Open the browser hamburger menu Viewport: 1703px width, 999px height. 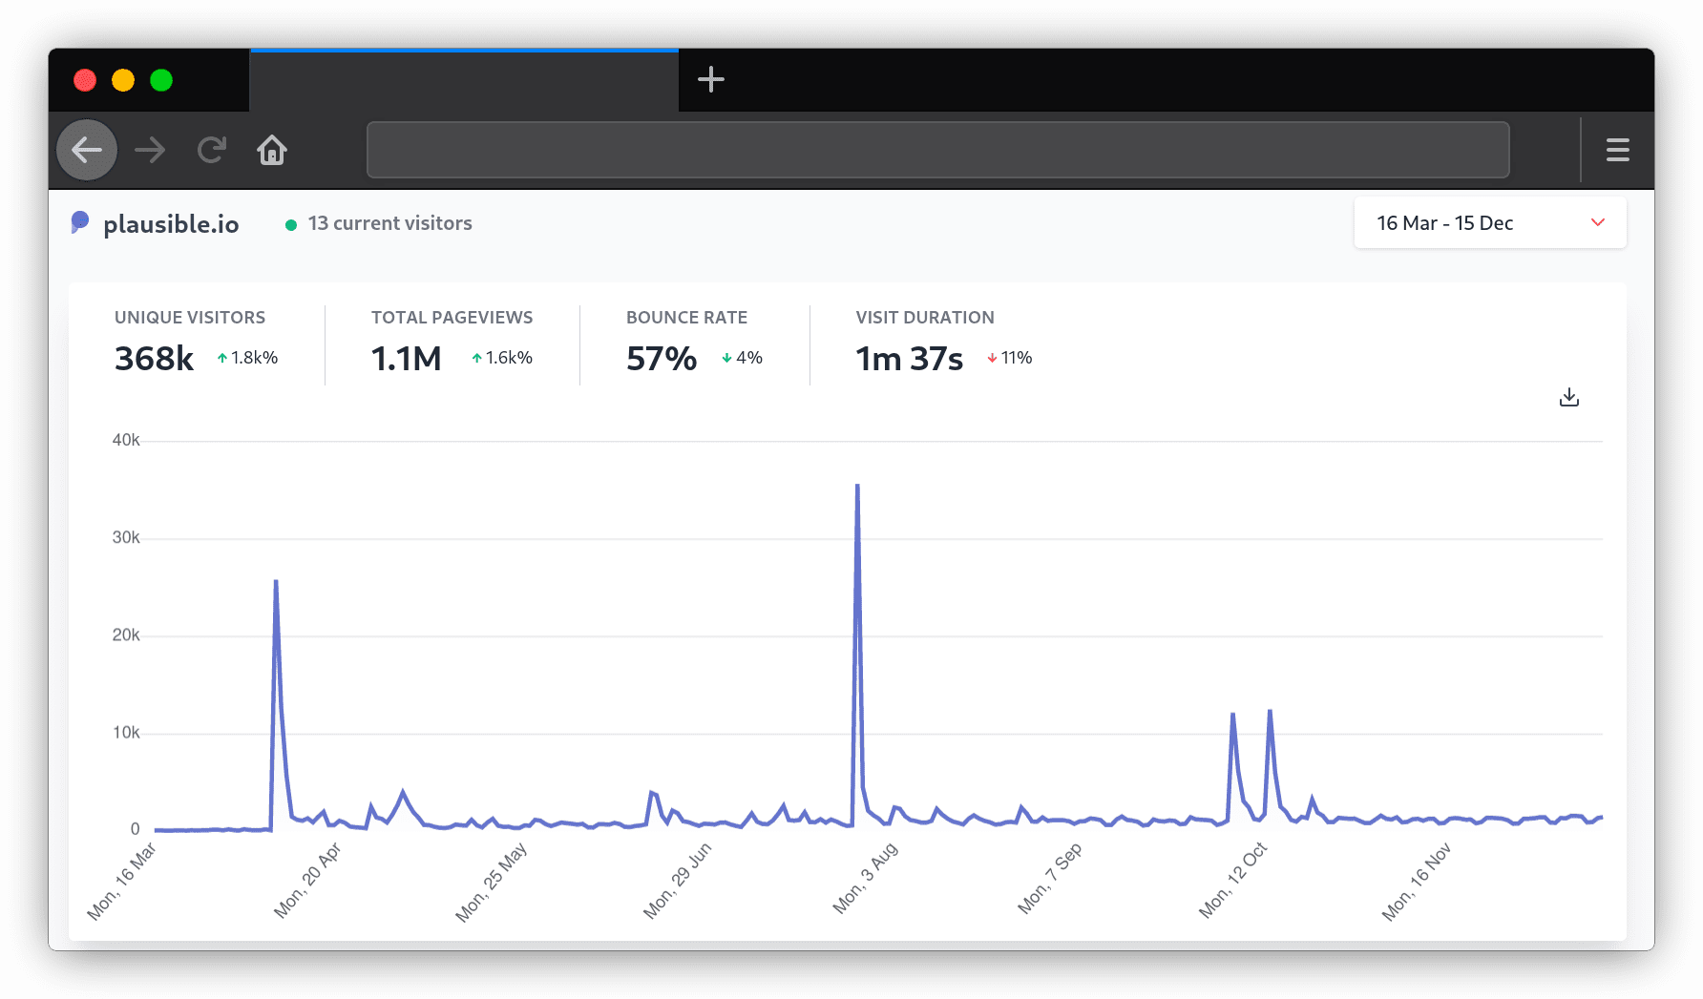coord(1617,150)
